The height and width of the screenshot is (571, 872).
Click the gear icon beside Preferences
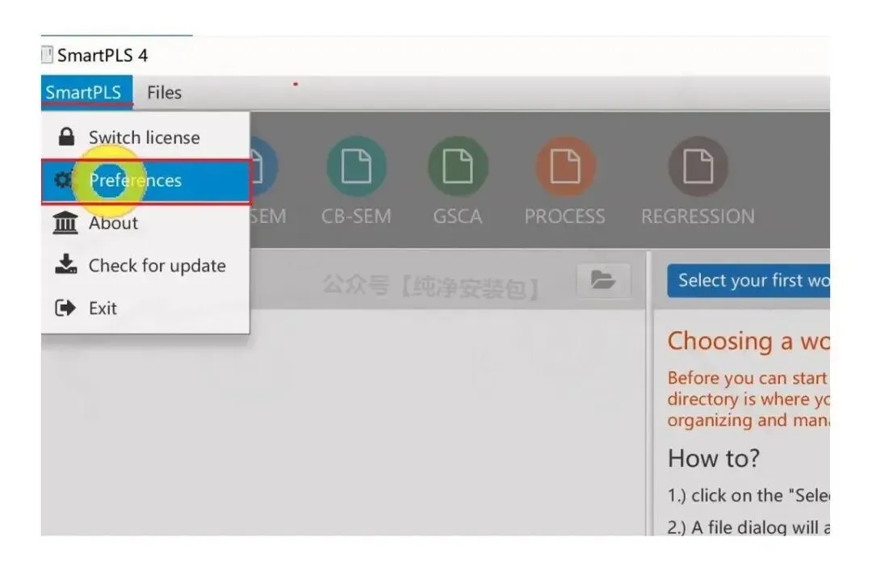(64, 180)
